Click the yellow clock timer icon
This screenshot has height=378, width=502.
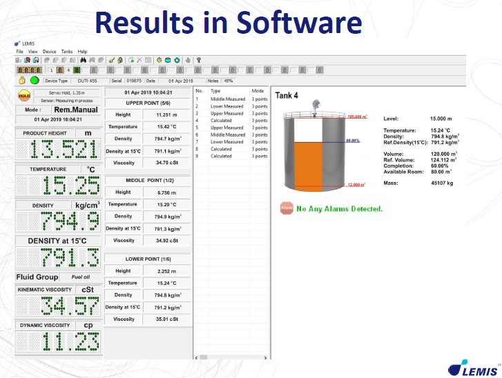159,60
